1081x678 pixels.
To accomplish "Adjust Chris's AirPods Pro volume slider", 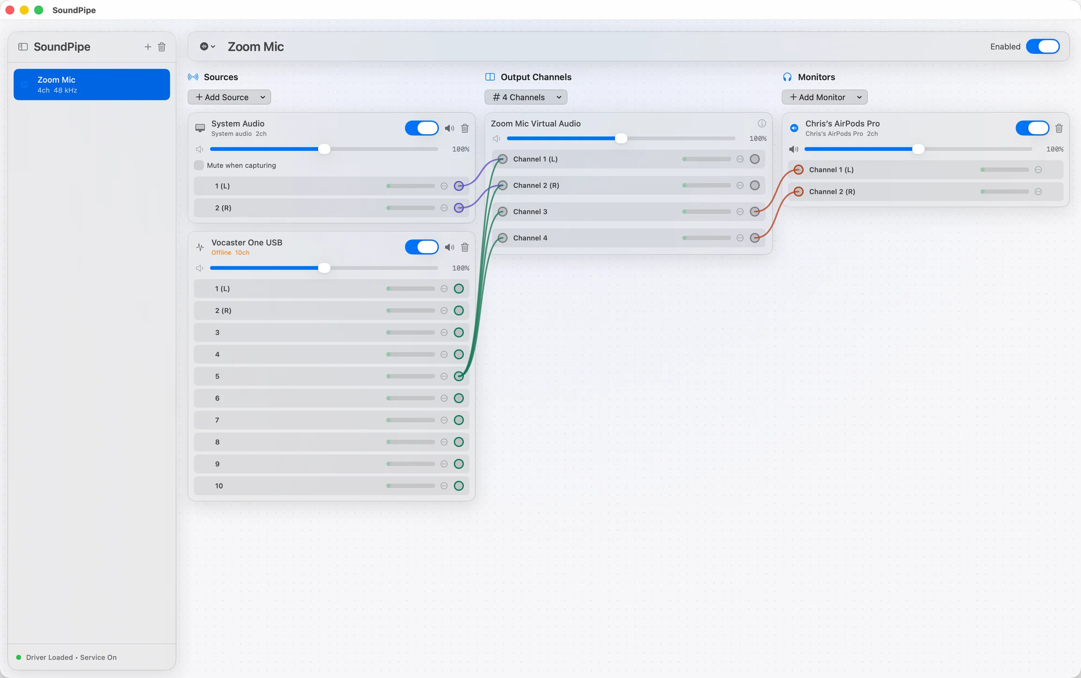I will tap(918, 149).
